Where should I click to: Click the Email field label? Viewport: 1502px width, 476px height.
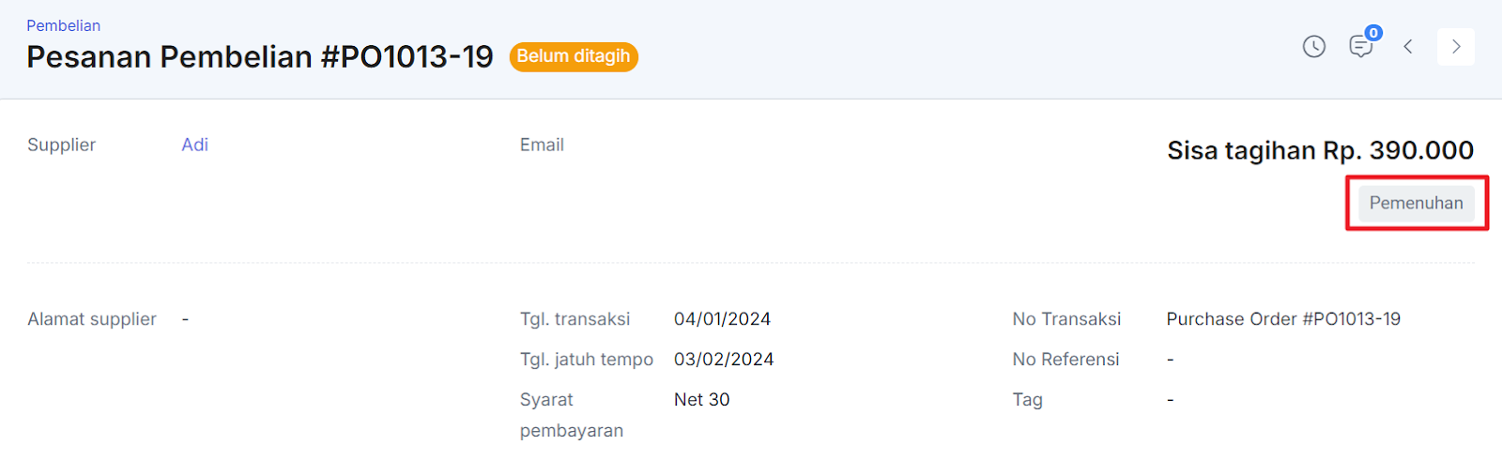[x=542, y=145]
